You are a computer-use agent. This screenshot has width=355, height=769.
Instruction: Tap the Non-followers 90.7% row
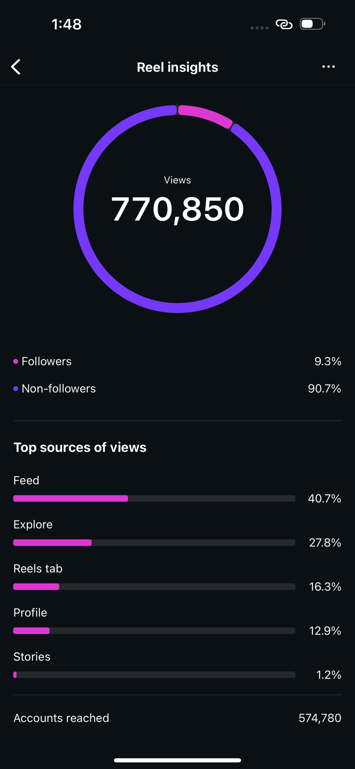click(x=177, y=389)
